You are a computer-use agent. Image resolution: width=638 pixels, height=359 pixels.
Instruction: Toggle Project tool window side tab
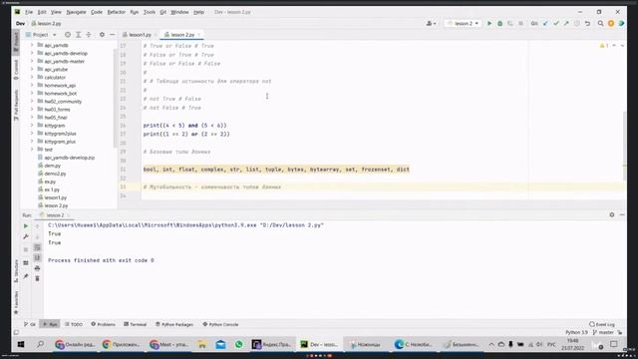click(x=16, y=41)
